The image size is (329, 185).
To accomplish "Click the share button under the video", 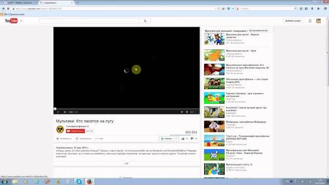I will click(83, 139).
